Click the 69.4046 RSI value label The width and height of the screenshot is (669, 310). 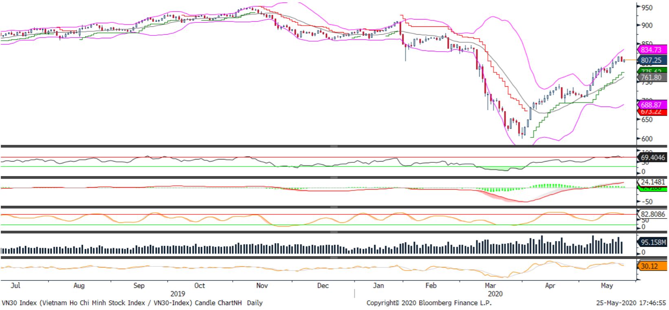click(x=653, y=157)
